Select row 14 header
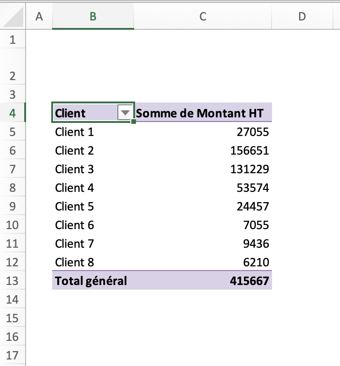 (13, 299)
